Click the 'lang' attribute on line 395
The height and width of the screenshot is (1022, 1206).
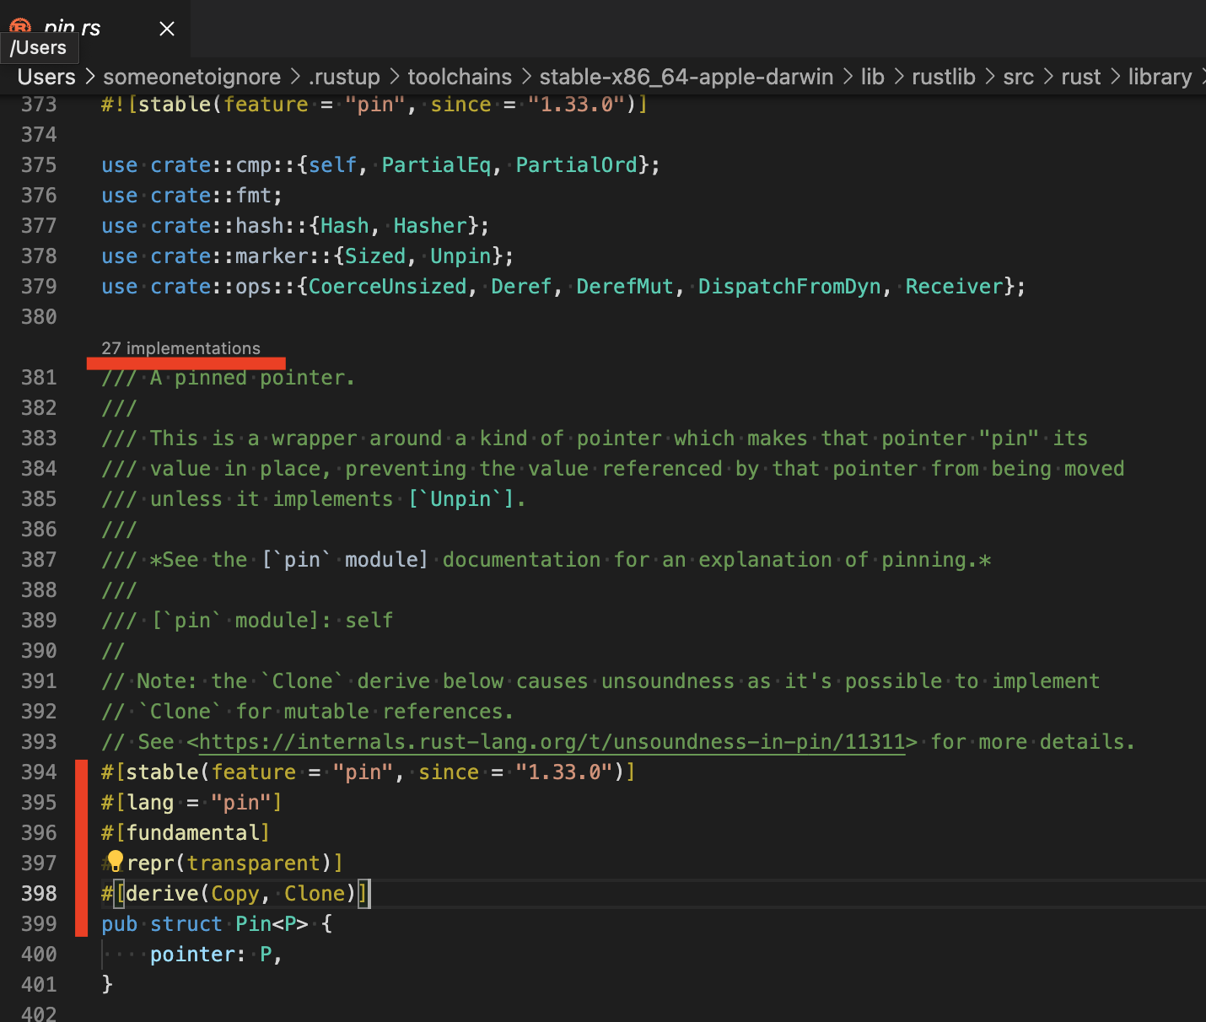pos(150,802)
